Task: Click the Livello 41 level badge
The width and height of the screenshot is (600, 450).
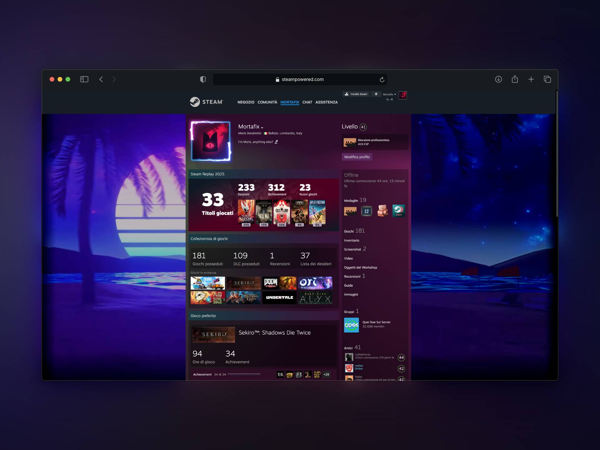Action: (x=363, y=127)
